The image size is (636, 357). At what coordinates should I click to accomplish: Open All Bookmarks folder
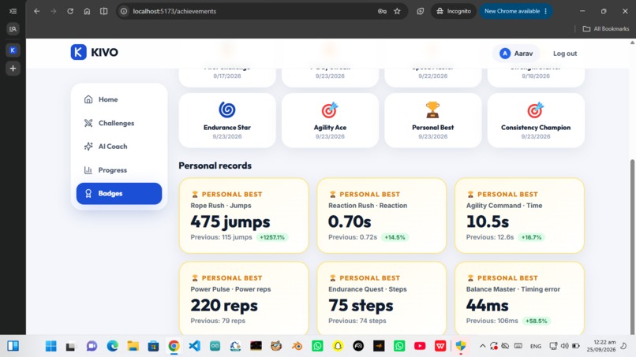tap(605, 29)
